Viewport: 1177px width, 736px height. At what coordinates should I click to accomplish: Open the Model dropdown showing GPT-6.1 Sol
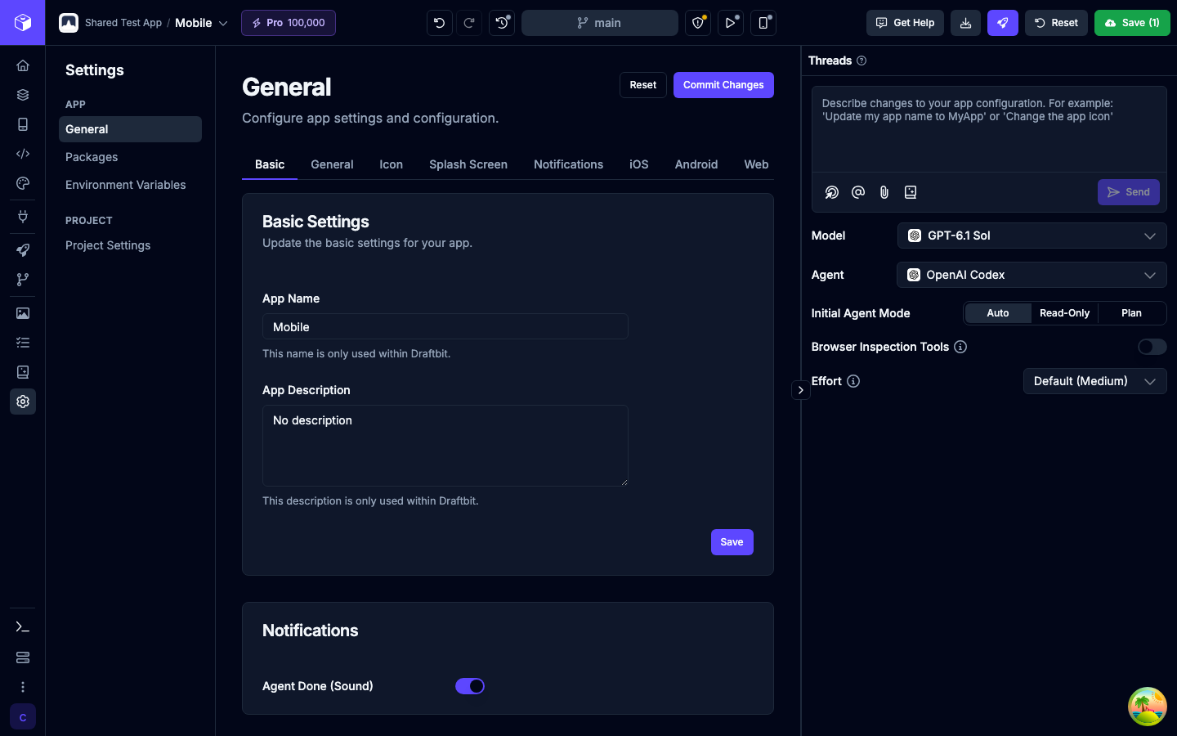pos(1032,236)
